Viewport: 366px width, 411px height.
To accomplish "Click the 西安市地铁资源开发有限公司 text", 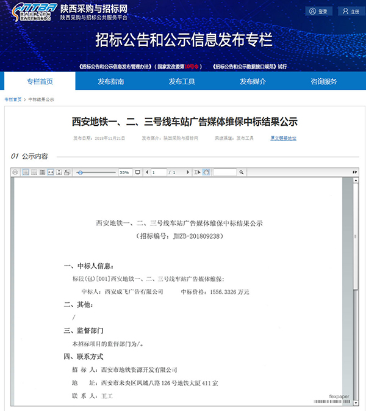I will point(139,370).
